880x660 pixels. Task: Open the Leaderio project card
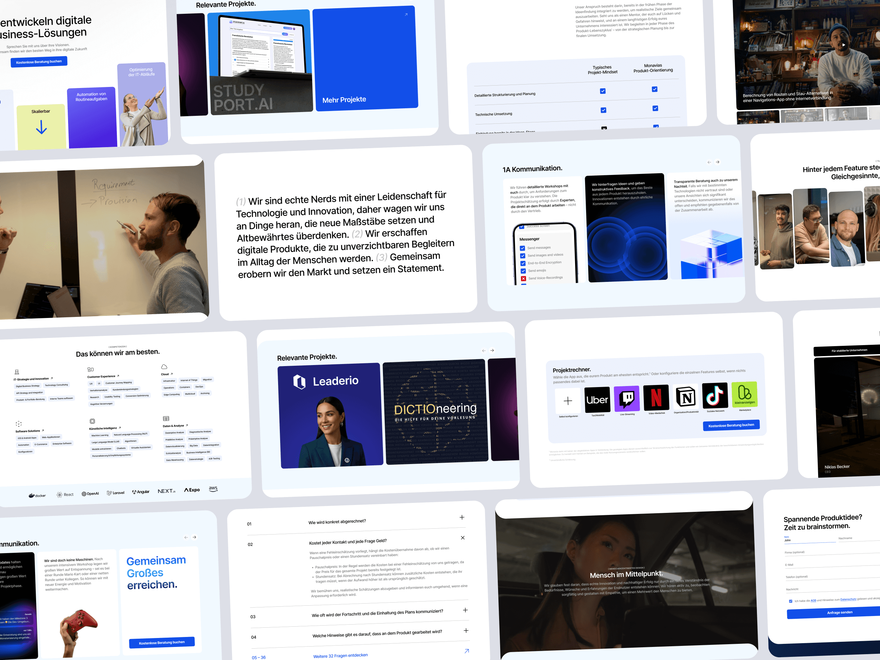pyautogui.click(x=330, y=416)
